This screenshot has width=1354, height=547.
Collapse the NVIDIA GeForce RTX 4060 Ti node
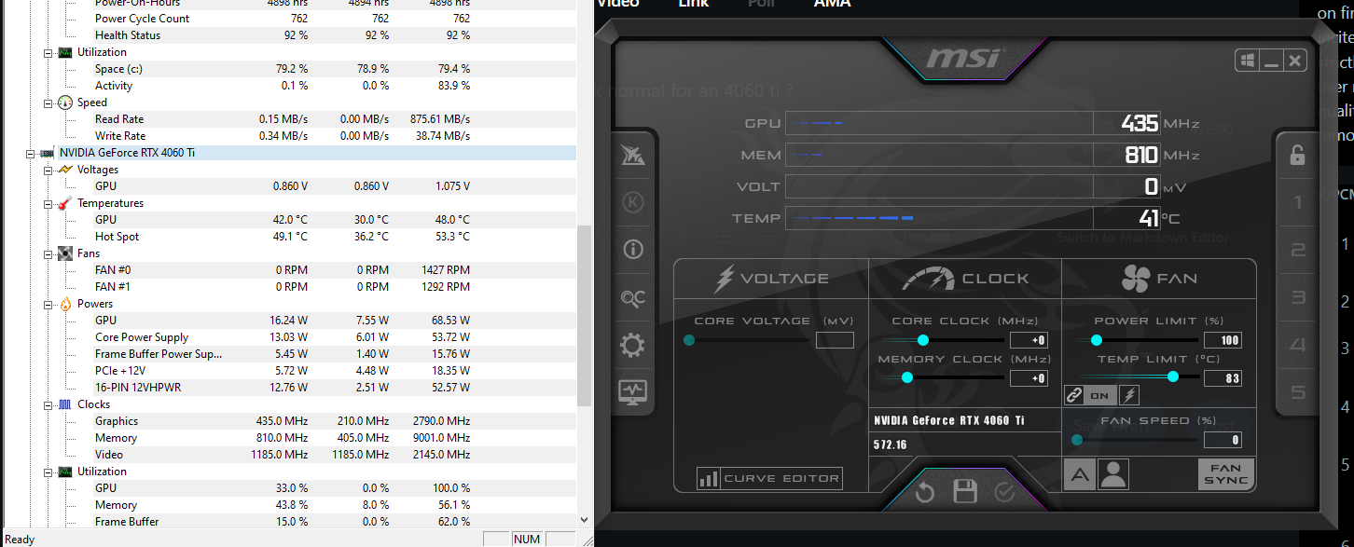(32, 153)
